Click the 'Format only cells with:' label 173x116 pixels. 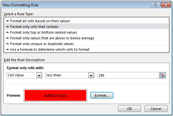pos(25,68)
